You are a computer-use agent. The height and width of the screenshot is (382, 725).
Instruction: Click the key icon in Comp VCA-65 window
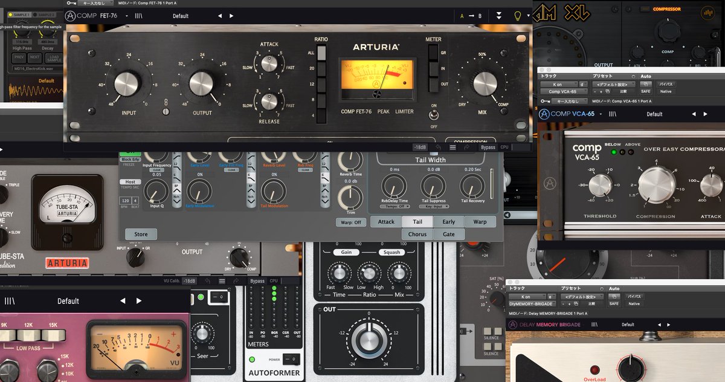tap(546, 101)
